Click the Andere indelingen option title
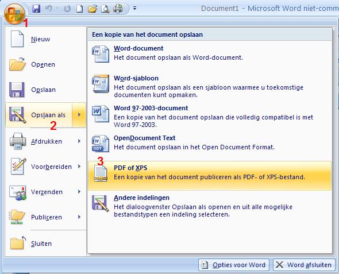339x274 pixels. pos(141,198)
